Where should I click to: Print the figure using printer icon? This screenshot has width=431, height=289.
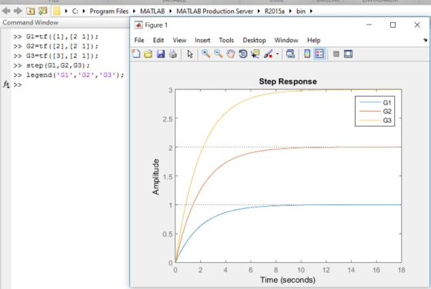click(x=173, y=54)
